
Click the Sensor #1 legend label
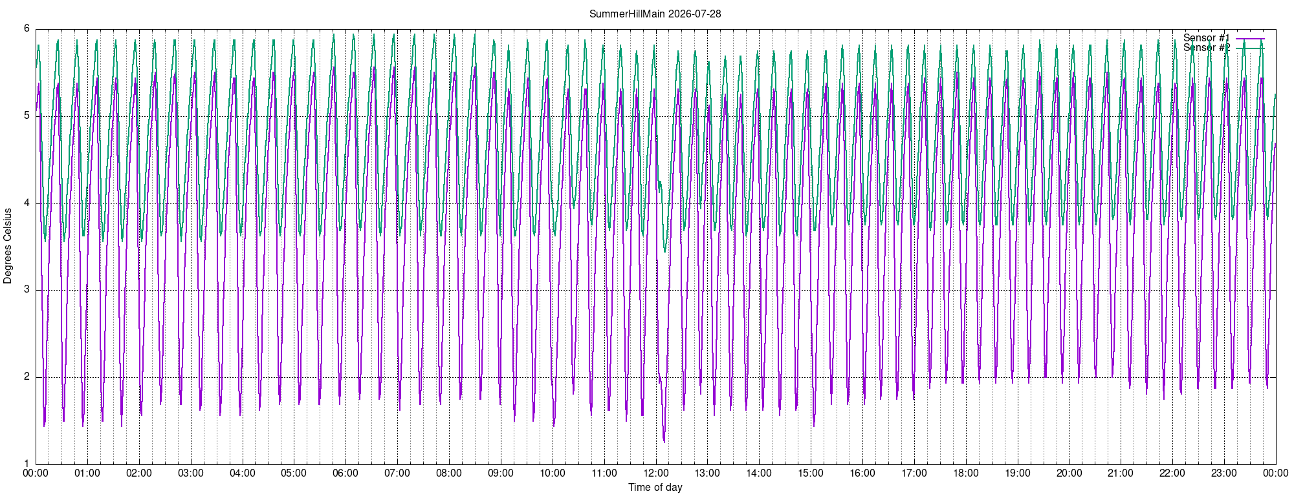point(1206,38)
